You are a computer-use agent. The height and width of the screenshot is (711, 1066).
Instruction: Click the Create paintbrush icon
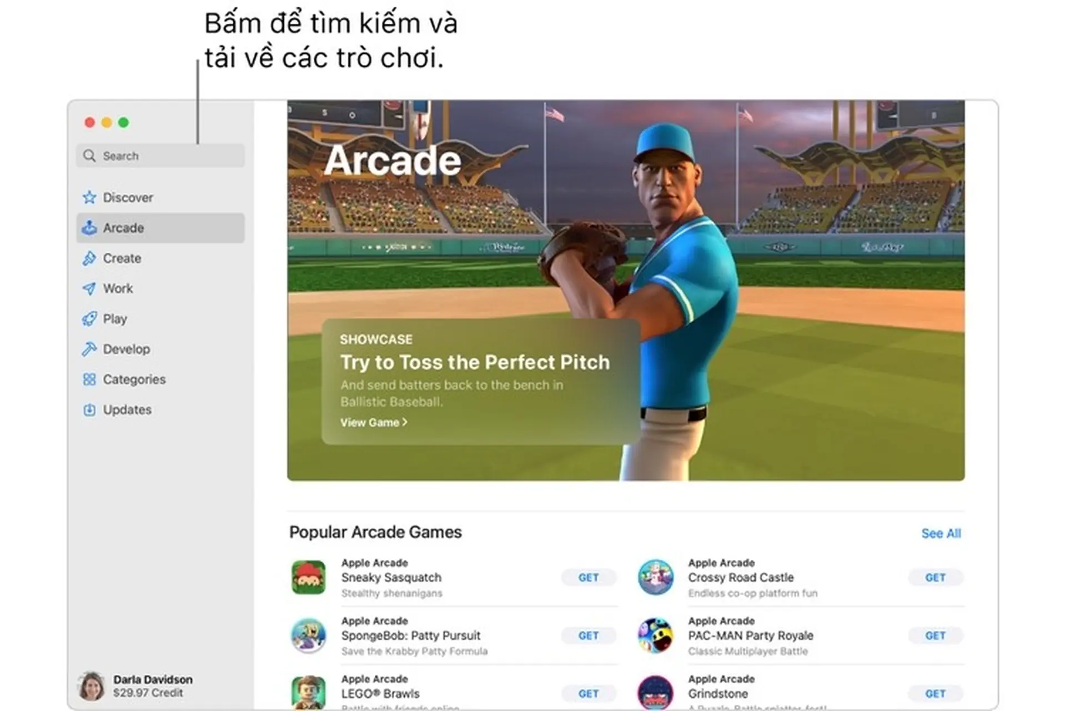(89, 258)
